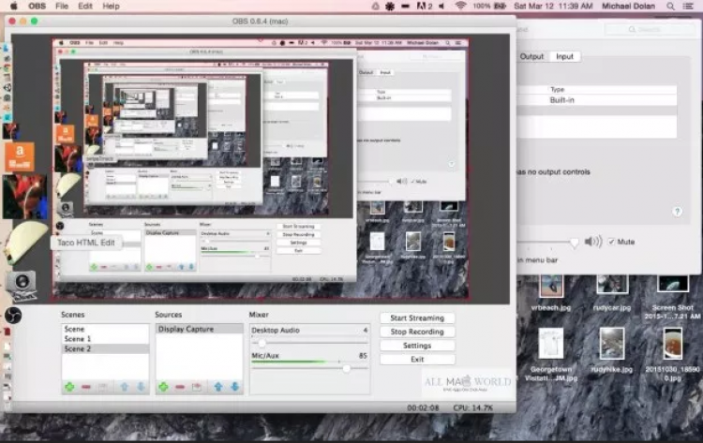Viewport: 703px width, 443px height.
Task: Remove the Display Capture source with red minus
Action: point(180,386)
